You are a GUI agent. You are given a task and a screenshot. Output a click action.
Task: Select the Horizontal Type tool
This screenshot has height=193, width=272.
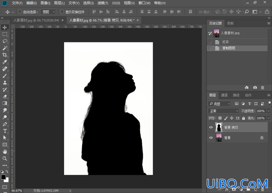pyautogui.click(x=5, y=131)
